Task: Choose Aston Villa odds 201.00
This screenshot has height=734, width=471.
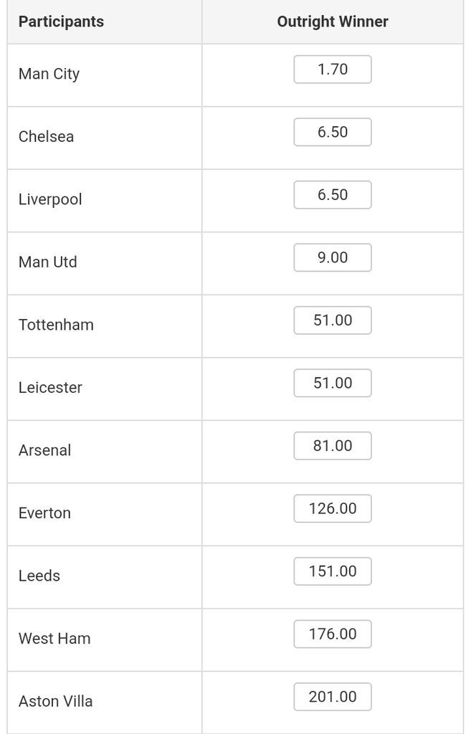Action: tap(333, 697)
